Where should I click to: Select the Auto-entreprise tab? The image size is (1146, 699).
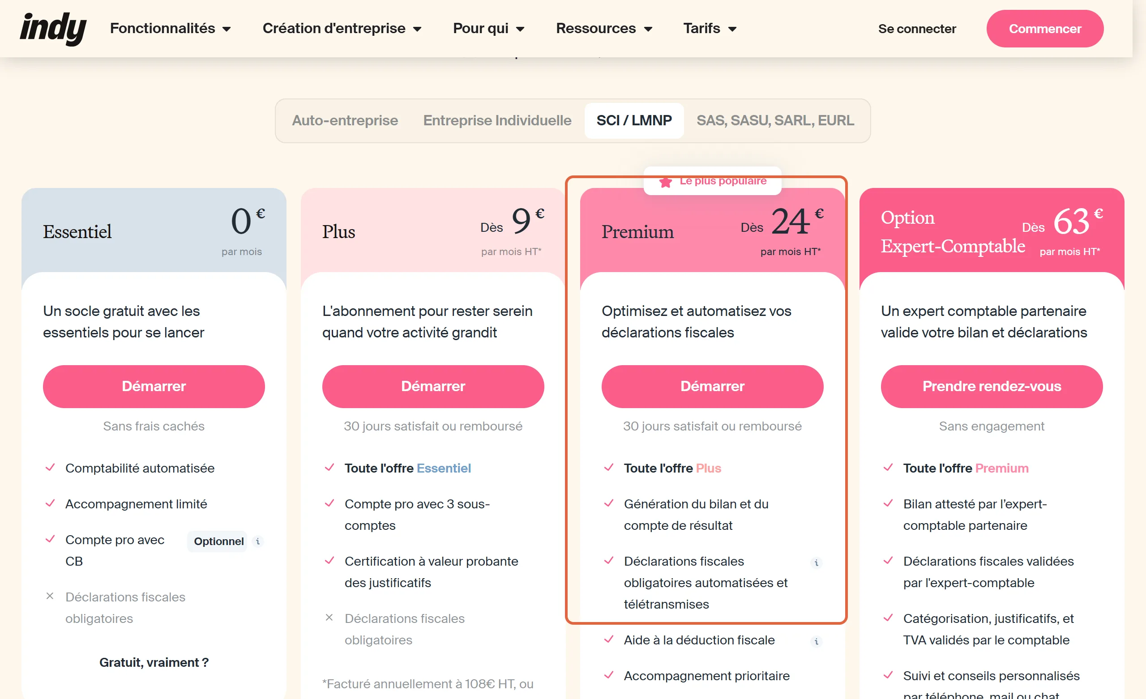(345, 120)
